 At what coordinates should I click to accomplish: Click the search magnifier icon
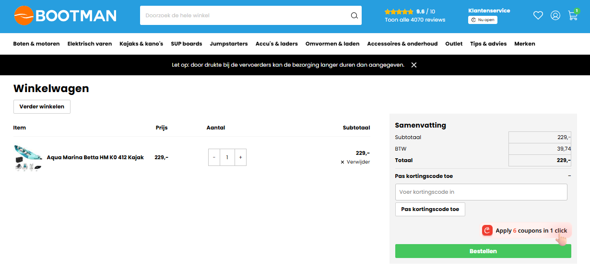[354, 15]
